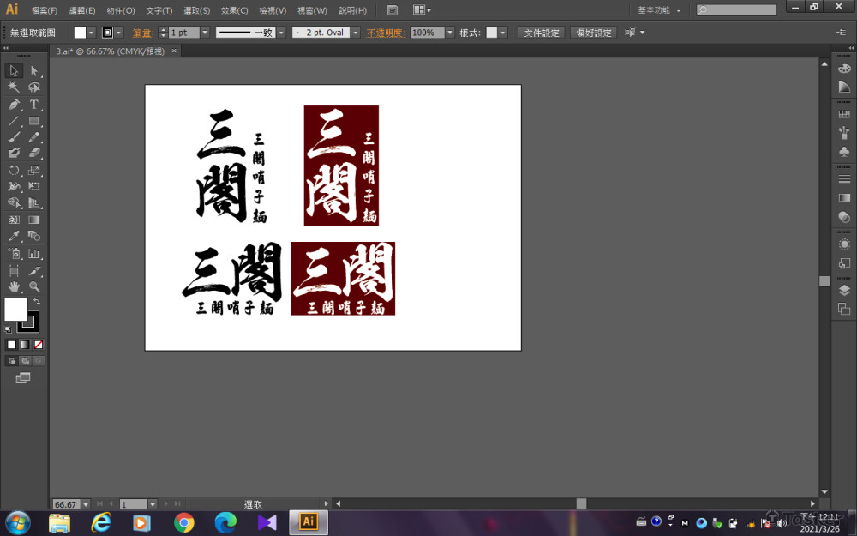Pick the Magic Wand tool
857x536 pixels.
(x=14, y=87)
